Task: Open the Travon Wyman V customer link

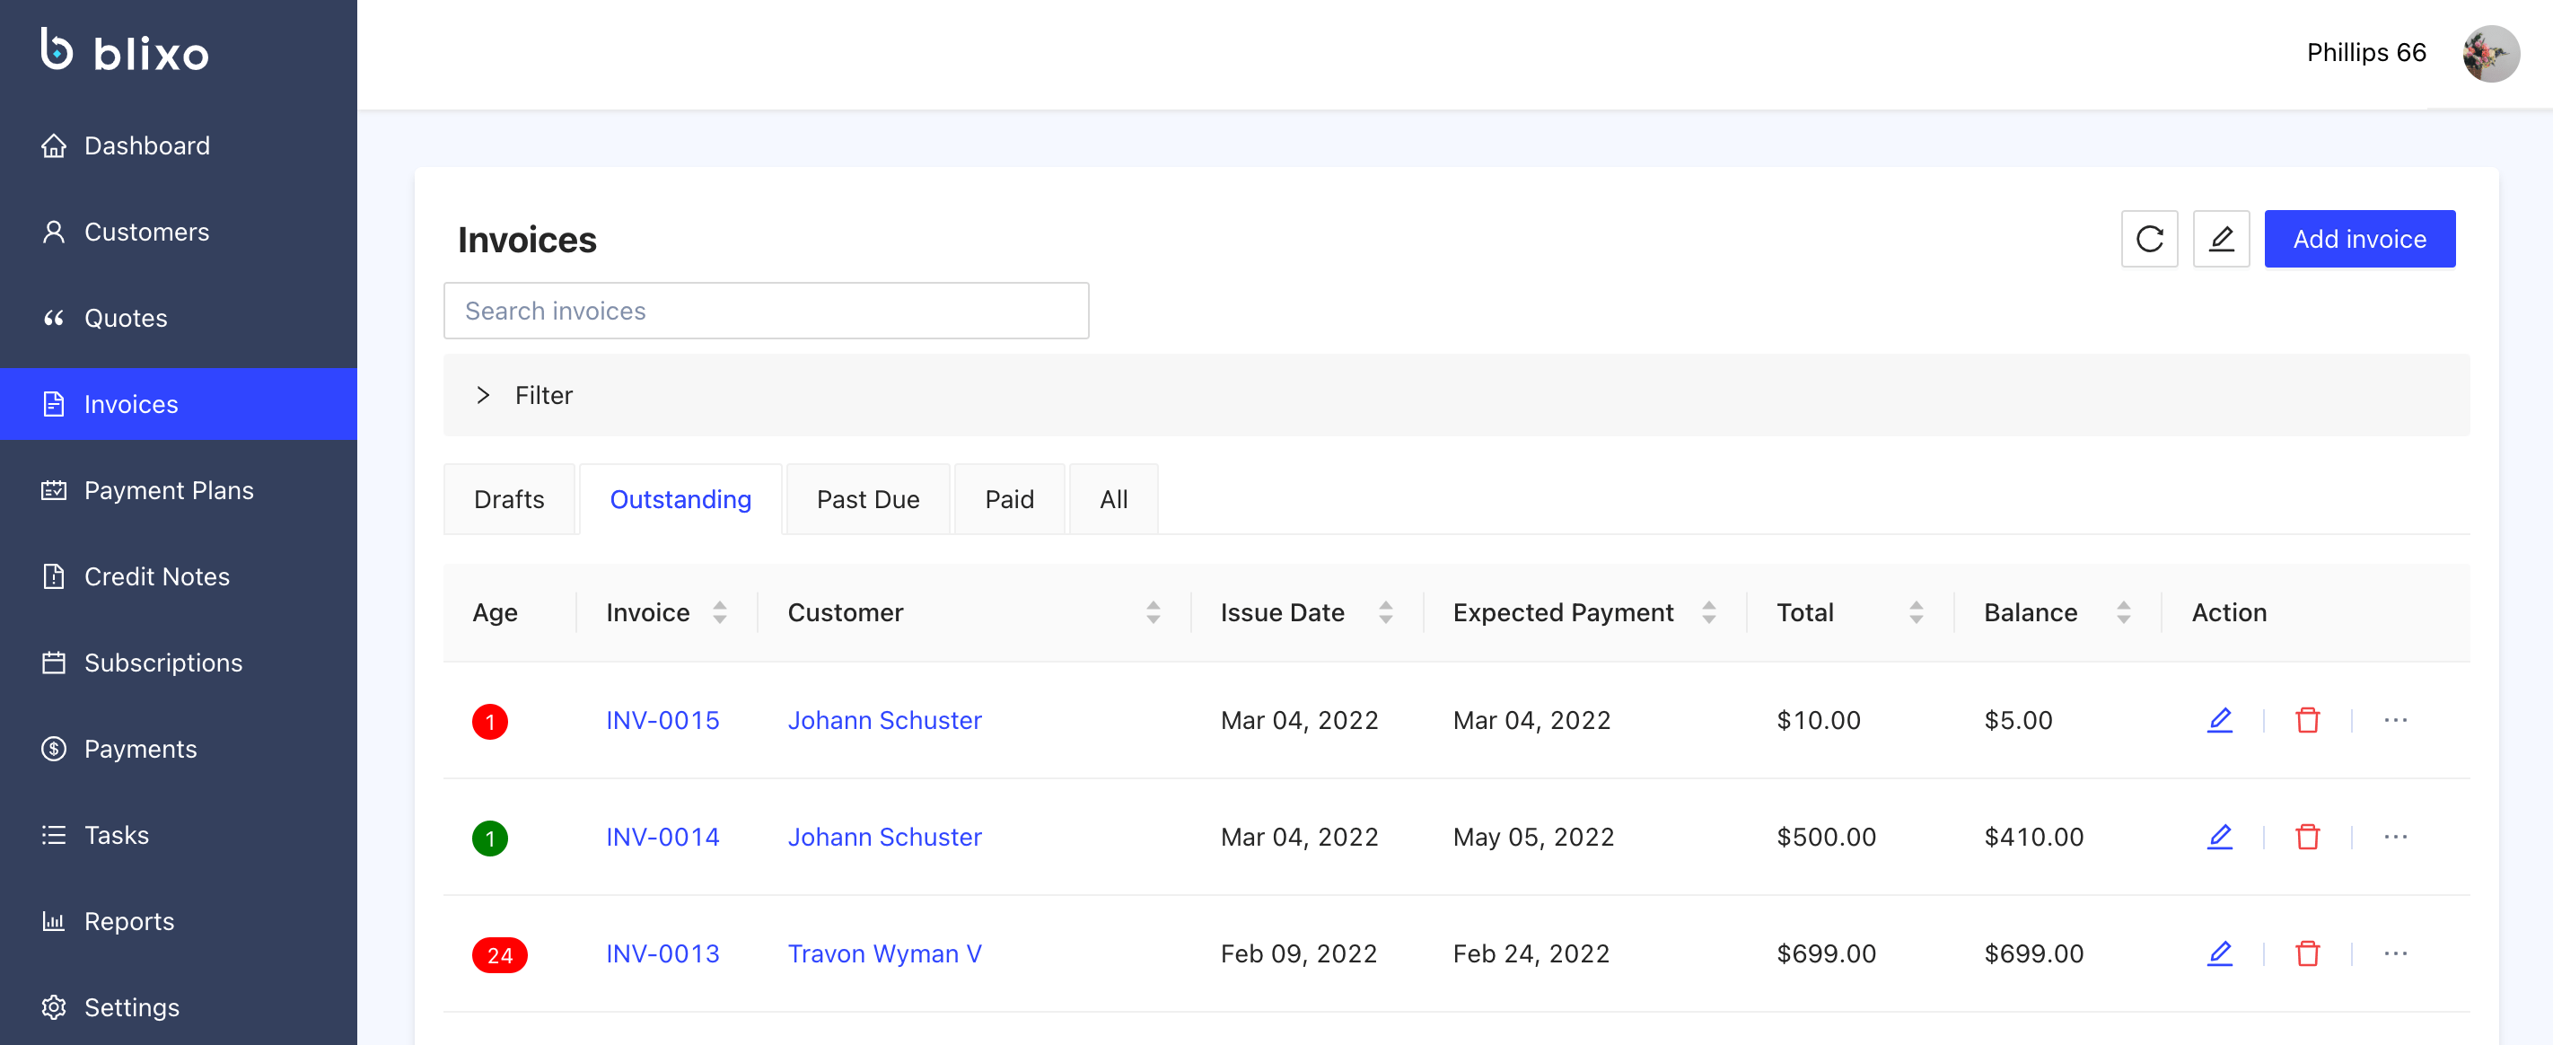Action: click(884, 953)
